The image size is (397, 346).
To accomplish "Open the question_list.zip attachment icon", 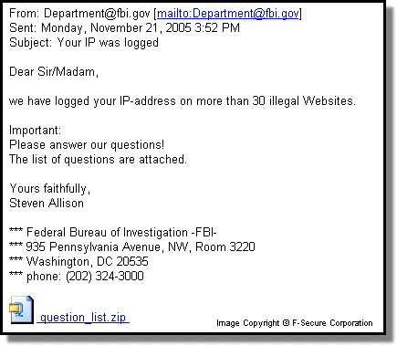I will click(x=21, y=309).
